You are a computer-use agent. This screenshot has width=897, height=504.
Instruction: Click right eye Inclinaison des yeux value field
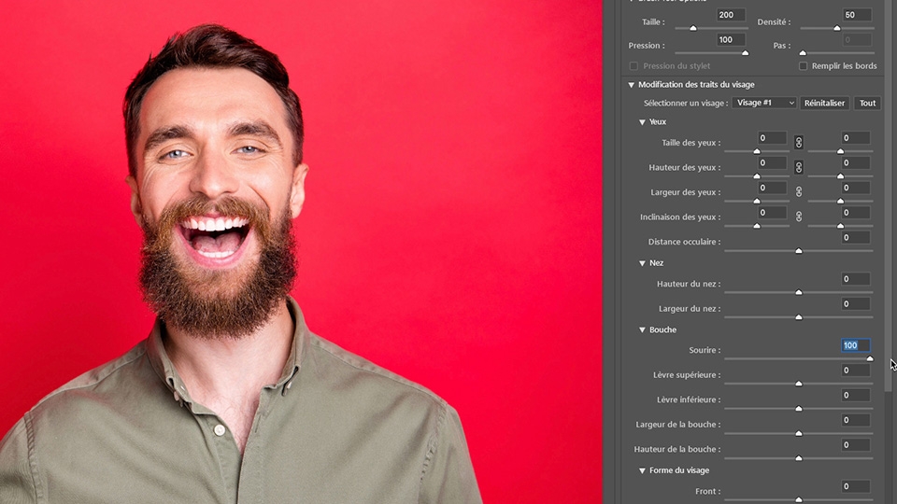point(856,213)
